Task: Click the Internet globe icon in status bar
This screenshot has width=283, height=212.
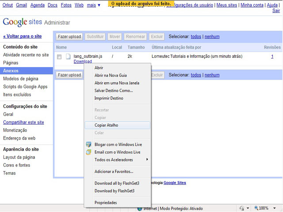Action: [140, 209]
